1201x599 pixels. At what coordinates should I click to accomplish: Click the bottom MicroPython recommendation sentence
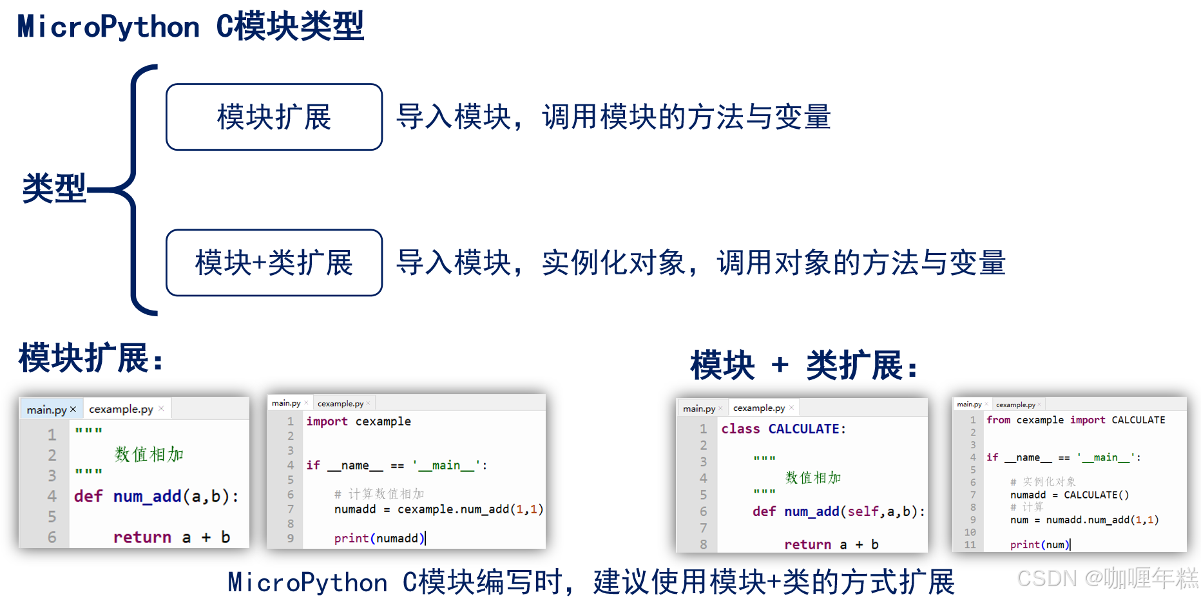(591, 582)
